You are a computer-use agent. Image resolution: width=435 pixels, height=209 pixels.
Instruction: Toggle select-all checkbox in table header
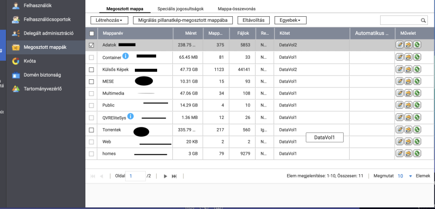tap(91, 34)
